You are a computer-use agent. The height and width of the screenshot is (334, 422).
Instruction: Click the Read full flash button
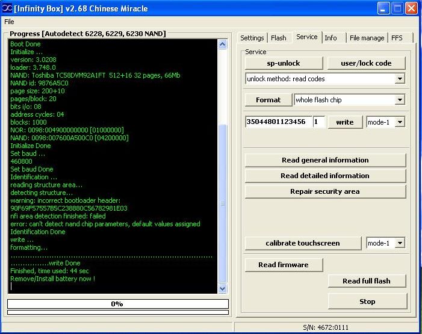point(367,281)
